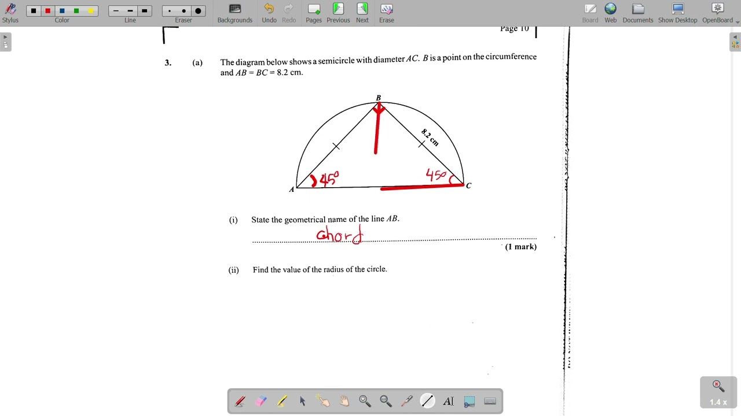The height and width of the screenshot is (416, 741).
Task: Pick the medium eraser size
Action: click(184, 11)
